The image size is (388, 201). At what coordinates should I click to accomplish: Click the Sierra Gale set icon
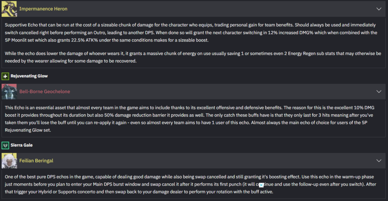[x=5, y=145]
